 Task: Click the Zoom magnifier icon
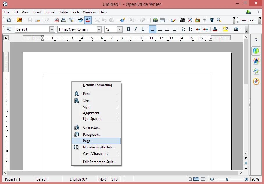pos(219,20)
